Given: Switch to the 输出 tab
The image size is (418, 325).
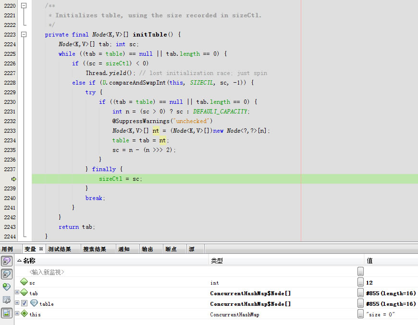Looking at the screenshot, I should 148,249.
